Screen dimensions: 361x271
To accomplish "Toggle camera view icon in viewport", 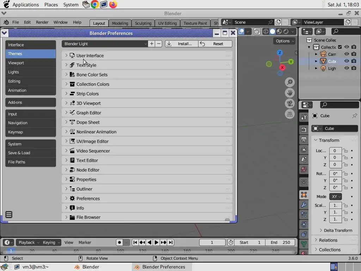I will point(290,103).
